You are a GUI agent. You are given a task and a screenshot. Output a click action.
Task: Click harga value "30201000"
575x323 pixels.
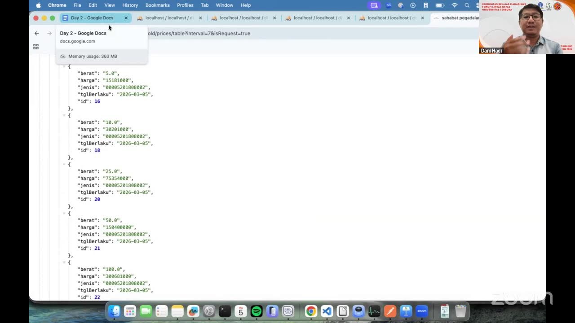(117, 129)
